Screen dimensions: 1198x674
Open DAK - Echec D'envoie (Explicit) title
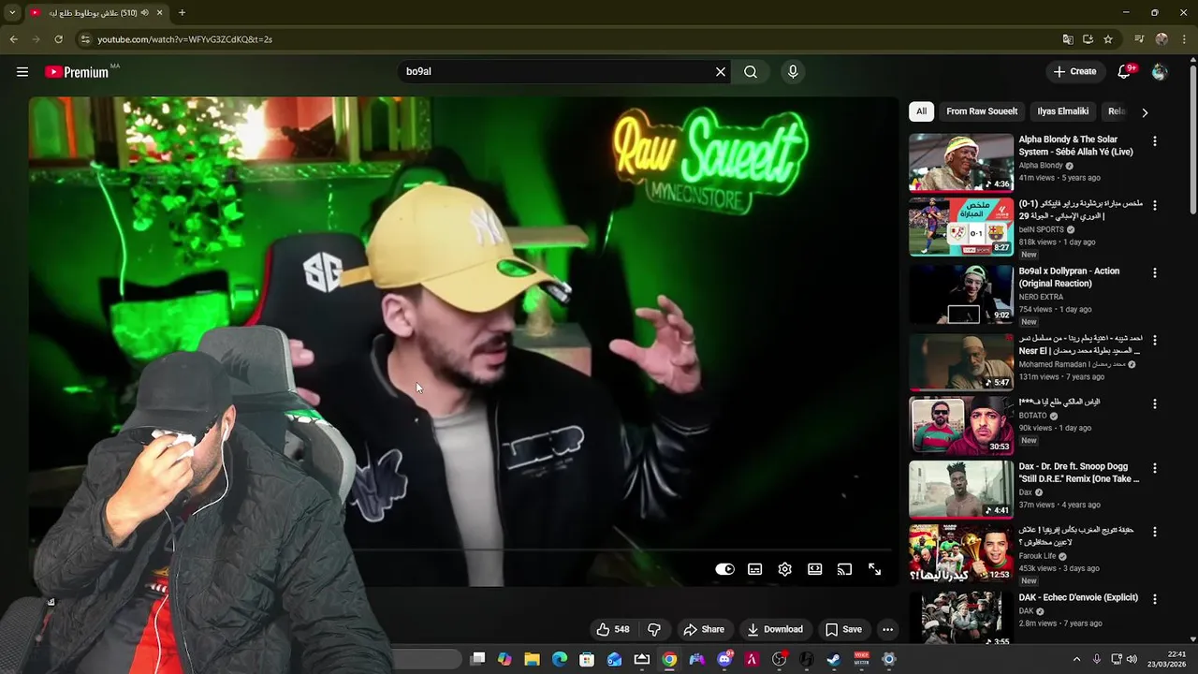1078,597
